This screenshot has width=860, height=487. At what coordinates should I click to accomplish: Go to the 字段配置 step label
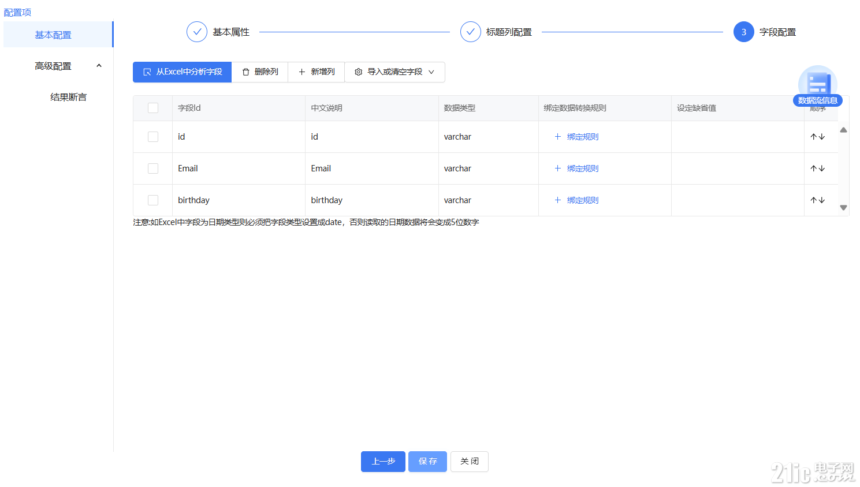777,32
